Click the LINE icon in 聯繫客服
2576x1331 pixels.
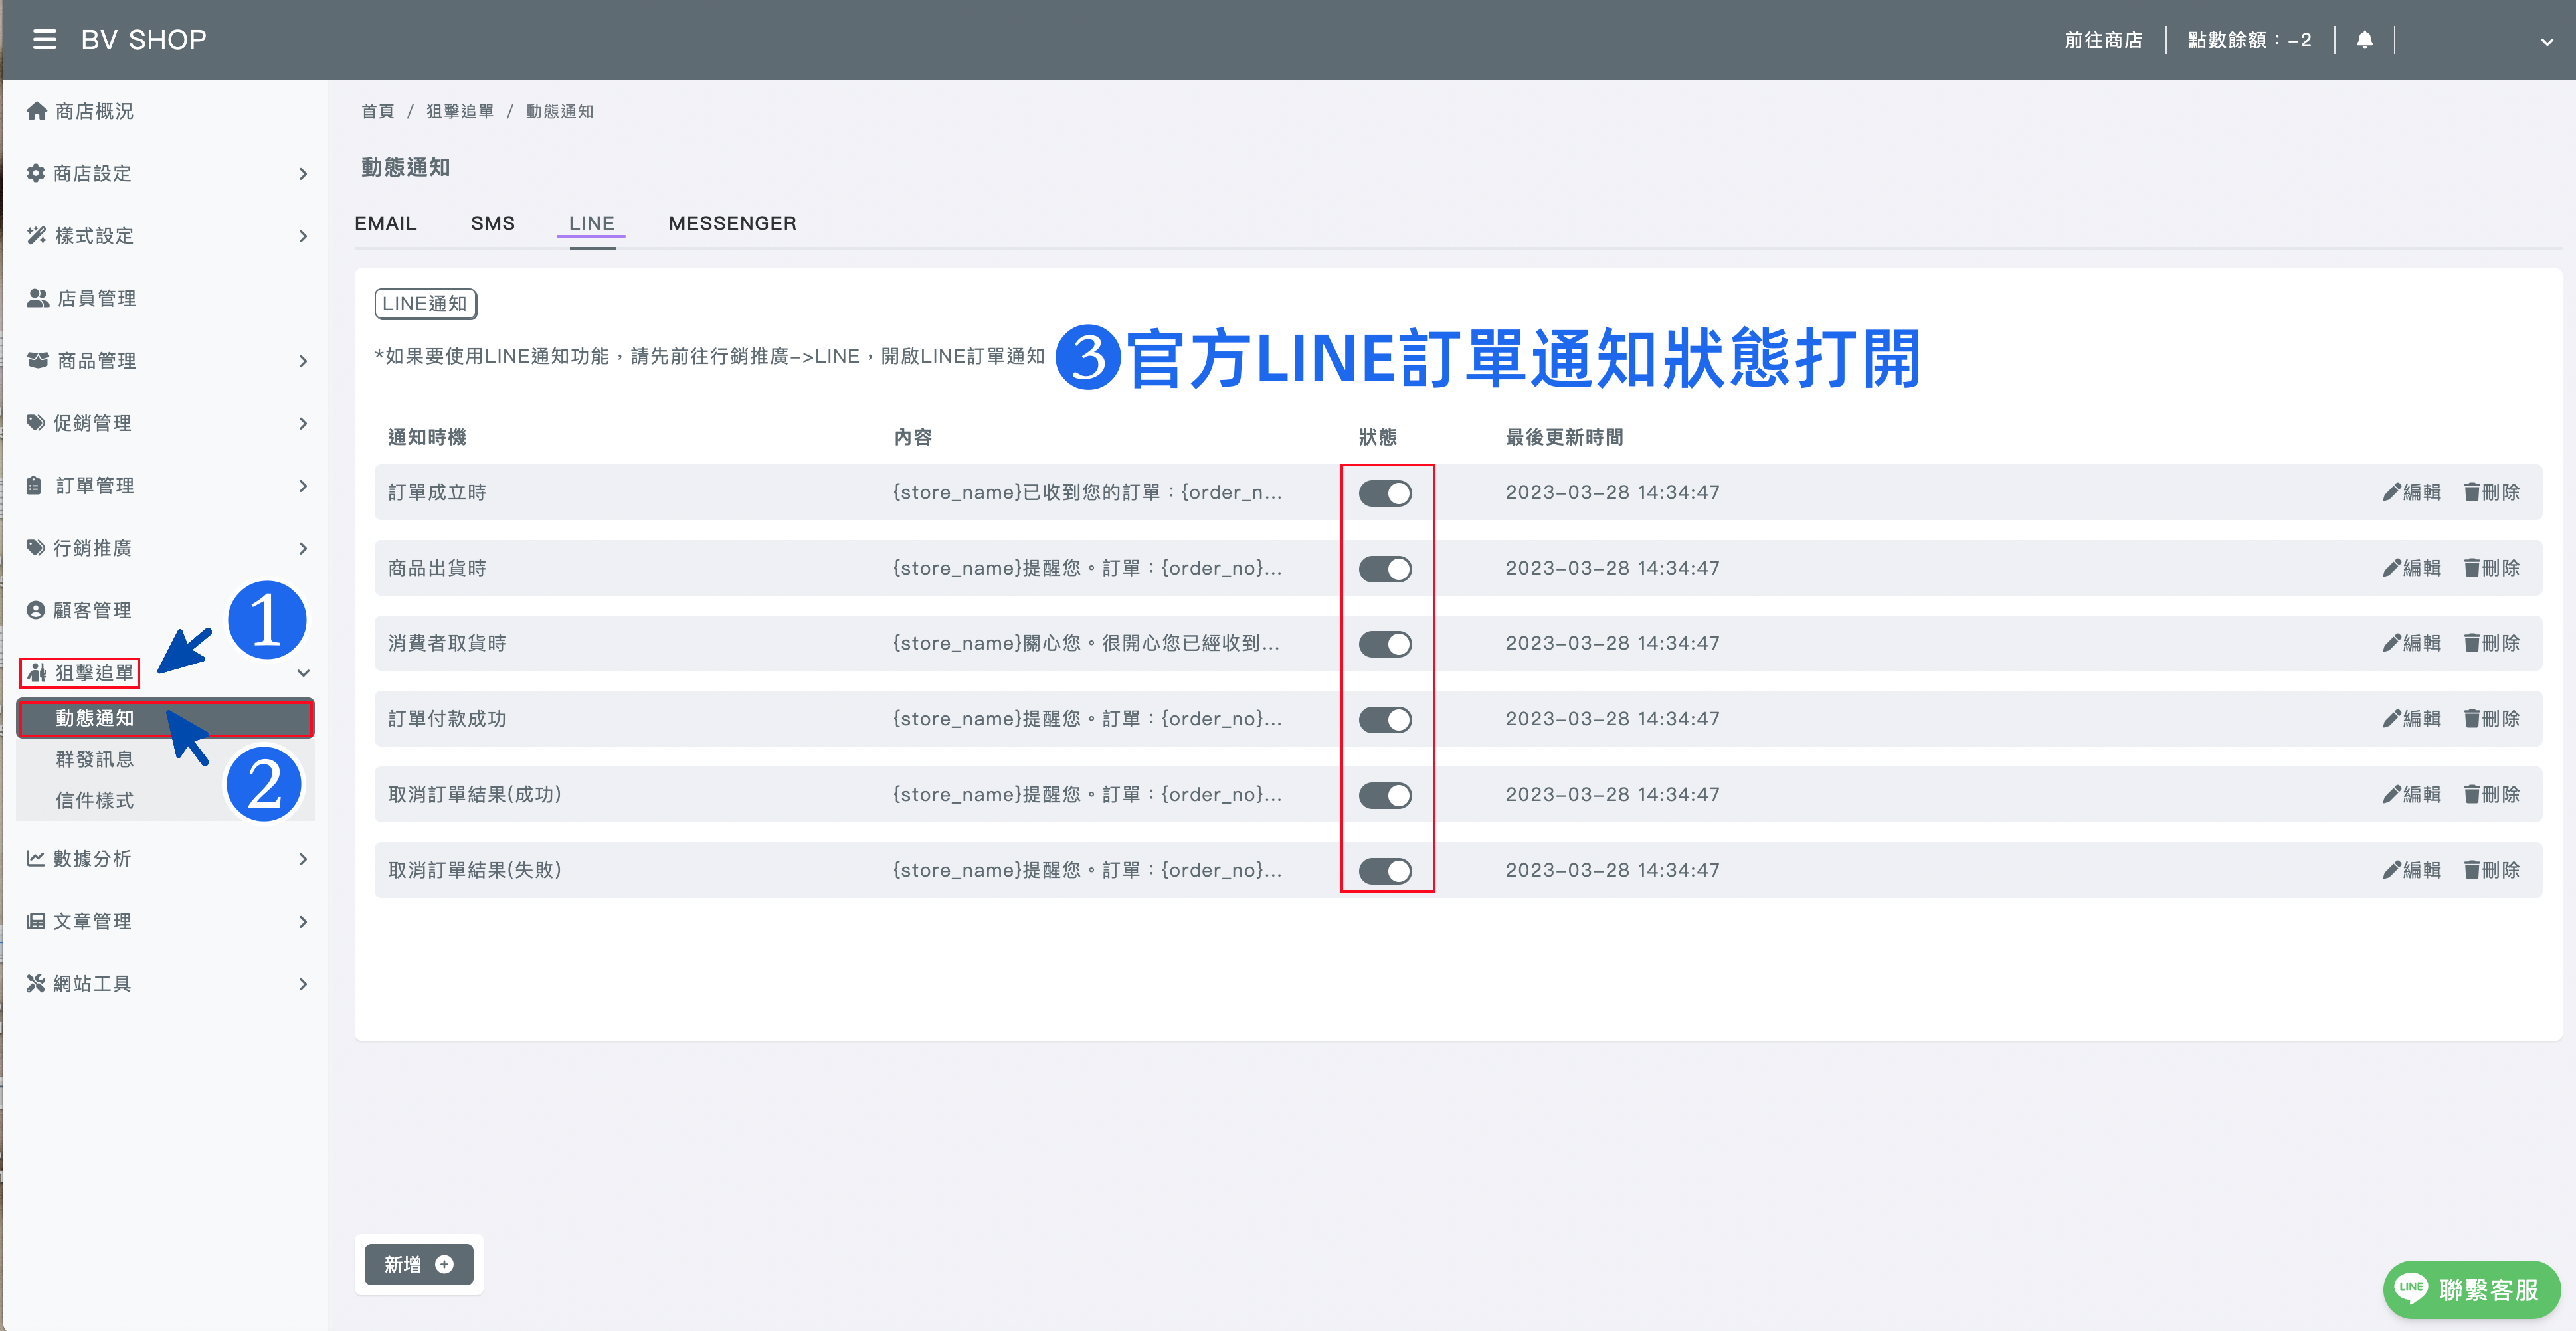tap(2411, 1288)
